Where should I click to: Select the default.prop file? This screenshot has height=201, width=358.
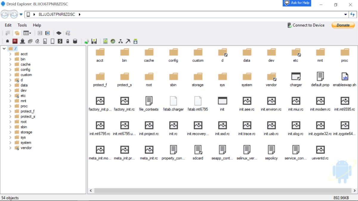click(320, 79)
